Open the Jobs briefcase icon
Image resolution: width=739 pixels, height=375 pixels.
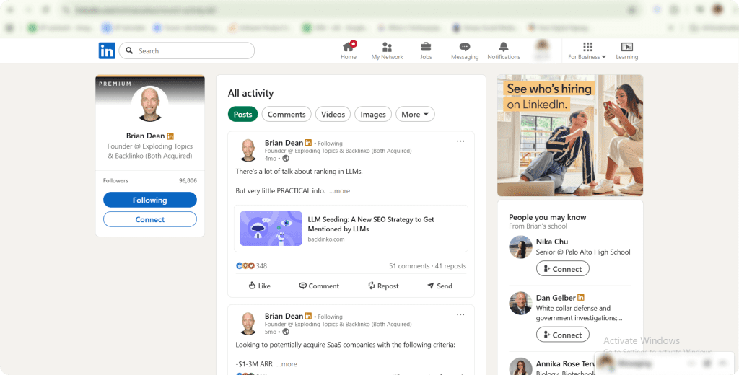tap(426, 51)
